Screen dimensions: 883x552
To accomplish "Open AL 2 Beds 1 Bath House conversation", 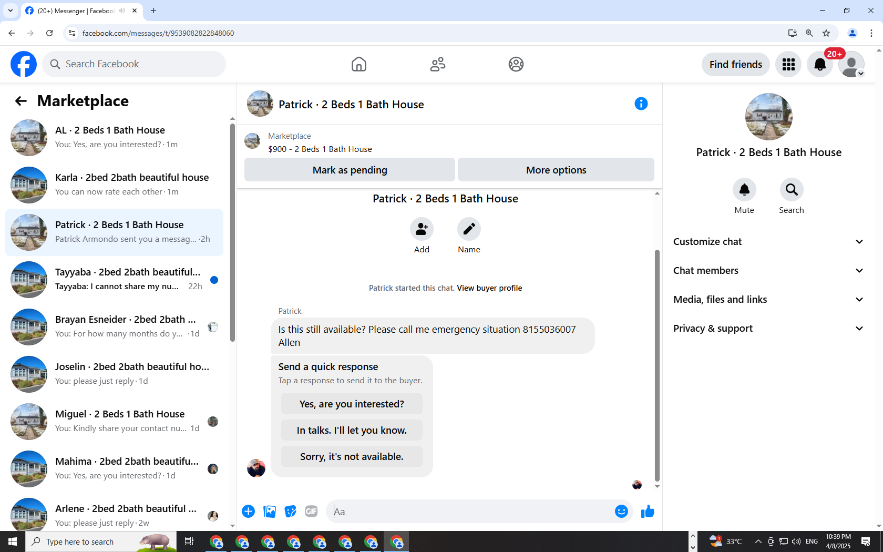I will [x=115, y=138].
